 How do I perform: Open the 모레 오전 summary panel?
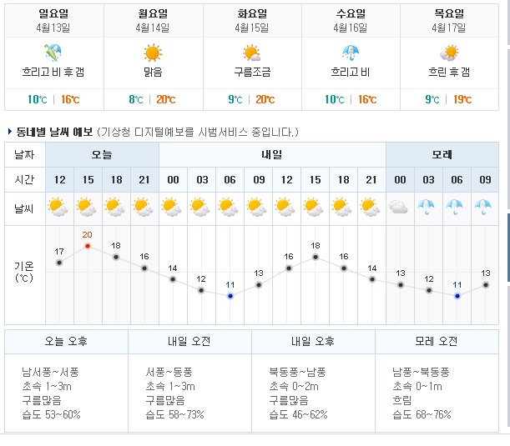[437, 381]
